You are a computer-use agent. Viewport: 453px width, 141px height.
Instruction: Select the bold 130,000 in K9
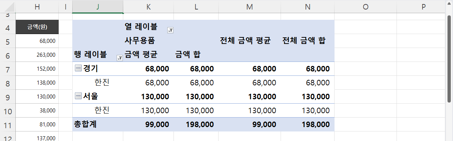[148, 96]
